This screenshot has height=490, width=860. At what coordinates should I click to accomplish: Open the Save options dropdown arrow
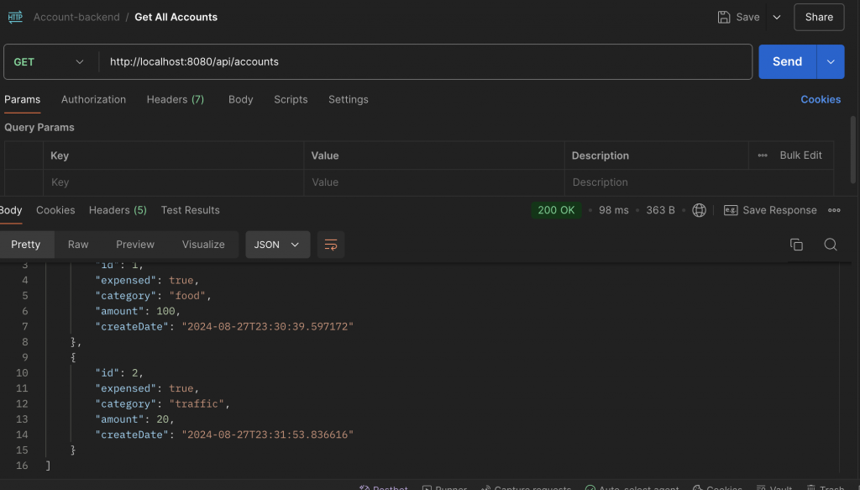pos(777,17)
